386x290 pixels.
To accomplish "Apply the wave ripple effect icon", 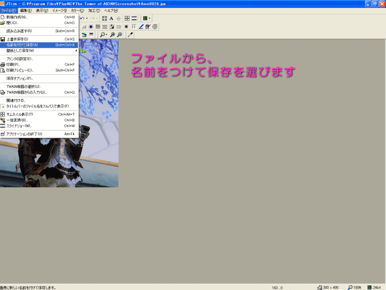I will (105, 27).
